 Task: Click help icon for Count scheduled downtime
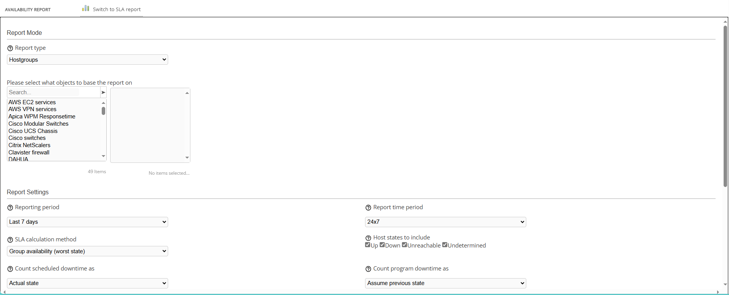[x=10, y=269]
